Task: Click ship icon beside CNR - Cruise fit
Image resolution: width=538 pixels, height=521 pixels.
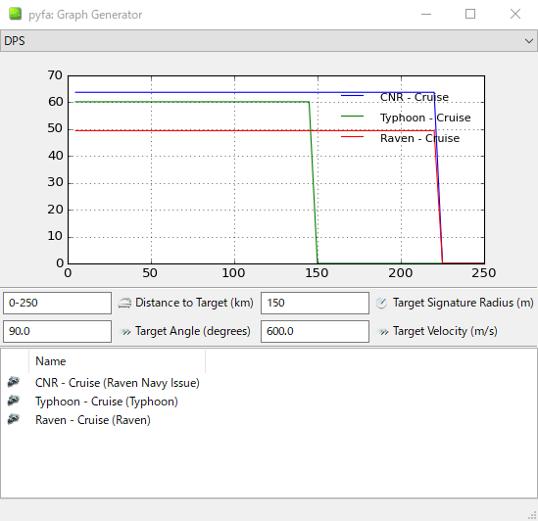Action: [x=14, y=382]
